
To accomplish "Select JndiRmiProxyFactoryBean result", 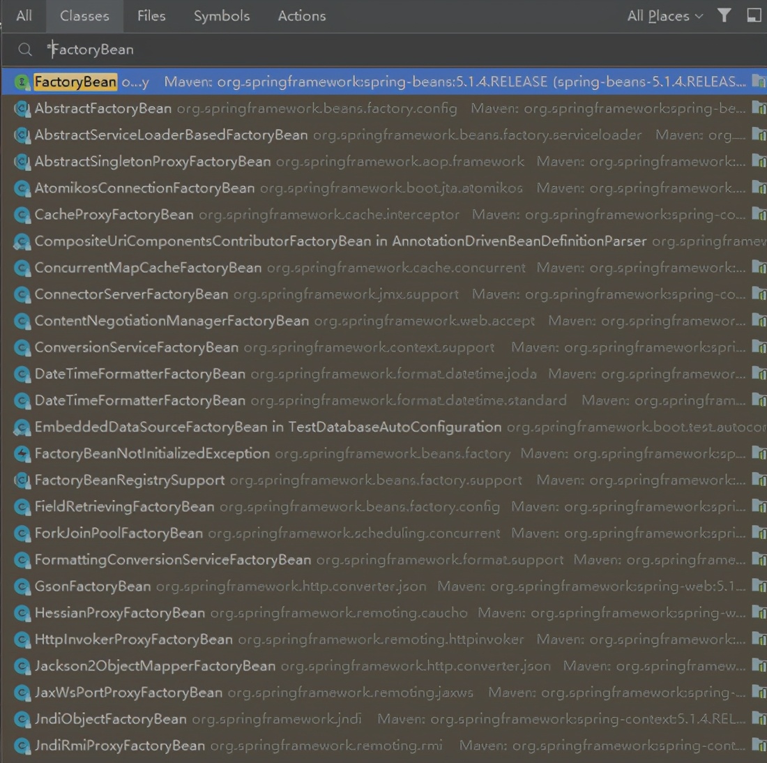I will [384, 746].
